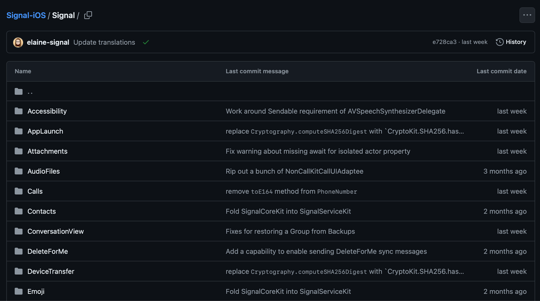Viewport: 540px width, 301px height.
Task: Click the Emoji folder icon
Action: [x=19, y=291]
